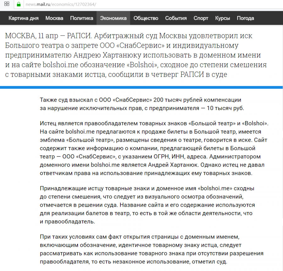Click paragraph starting Истец является правообладателем

tap(154, 148)
